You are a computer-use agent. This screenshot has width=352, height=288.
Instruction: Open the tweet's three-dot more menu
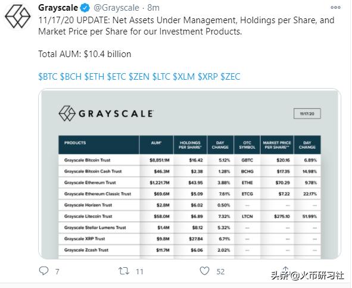point(335,7)
